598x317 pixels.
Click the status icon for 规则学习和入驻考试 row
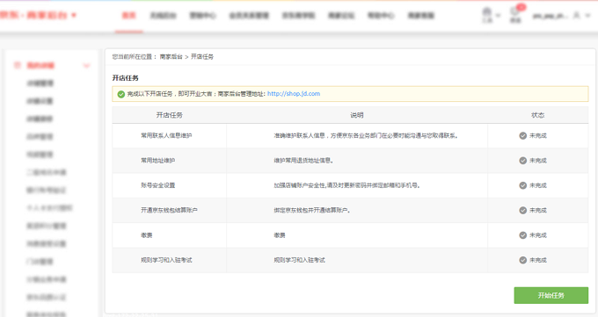(x=523, y=260)
